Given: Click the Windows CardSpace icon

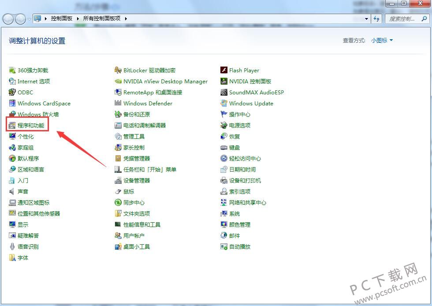Looking at the screenshot, I should click(x=12, y=103).
